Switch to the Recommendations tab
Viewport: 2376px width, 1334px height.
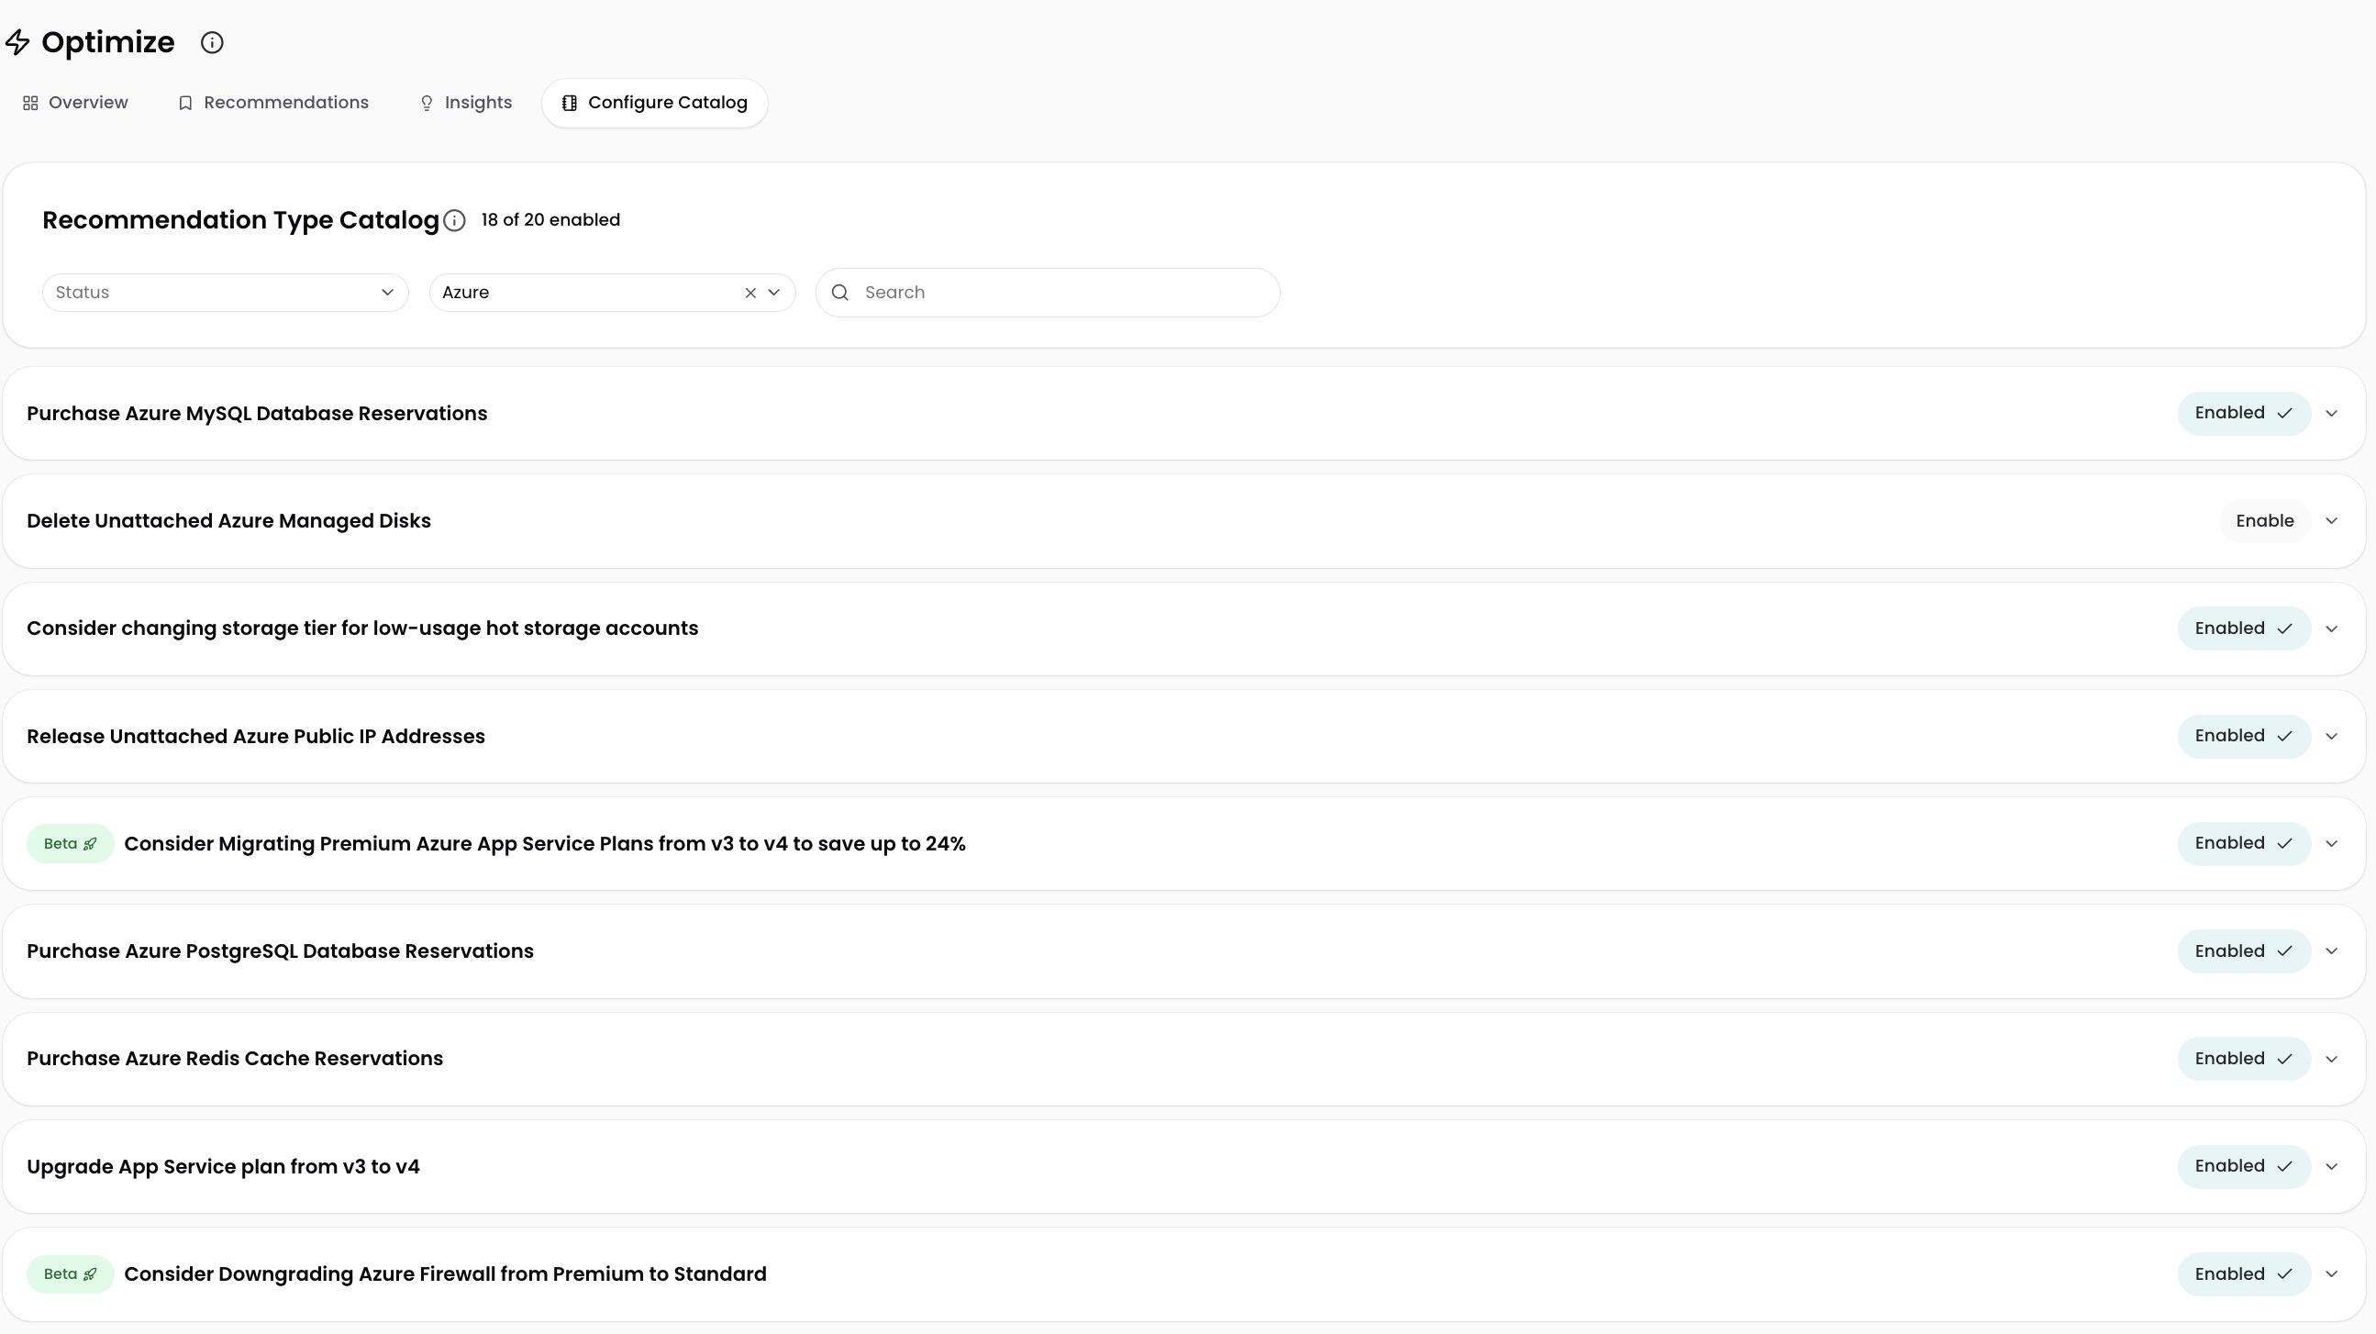coord(273,103)
